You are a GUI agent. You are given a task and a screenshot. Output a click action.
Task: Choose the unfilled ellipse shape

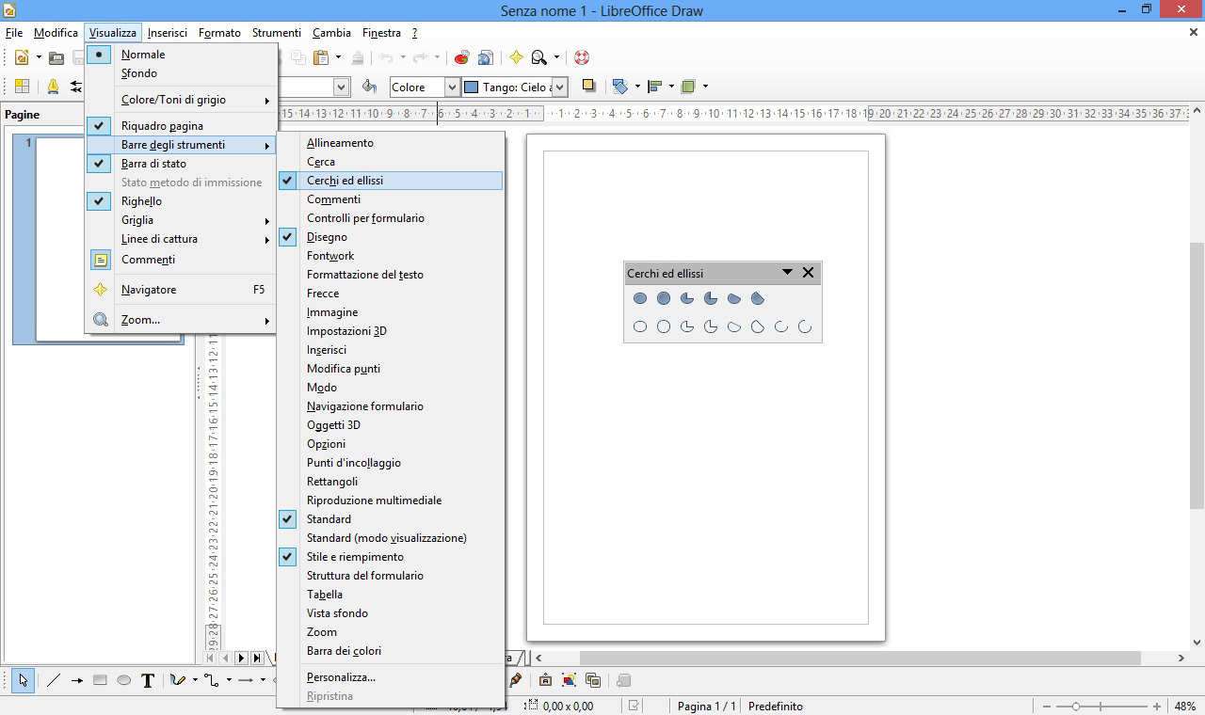[x=640, y=327]
